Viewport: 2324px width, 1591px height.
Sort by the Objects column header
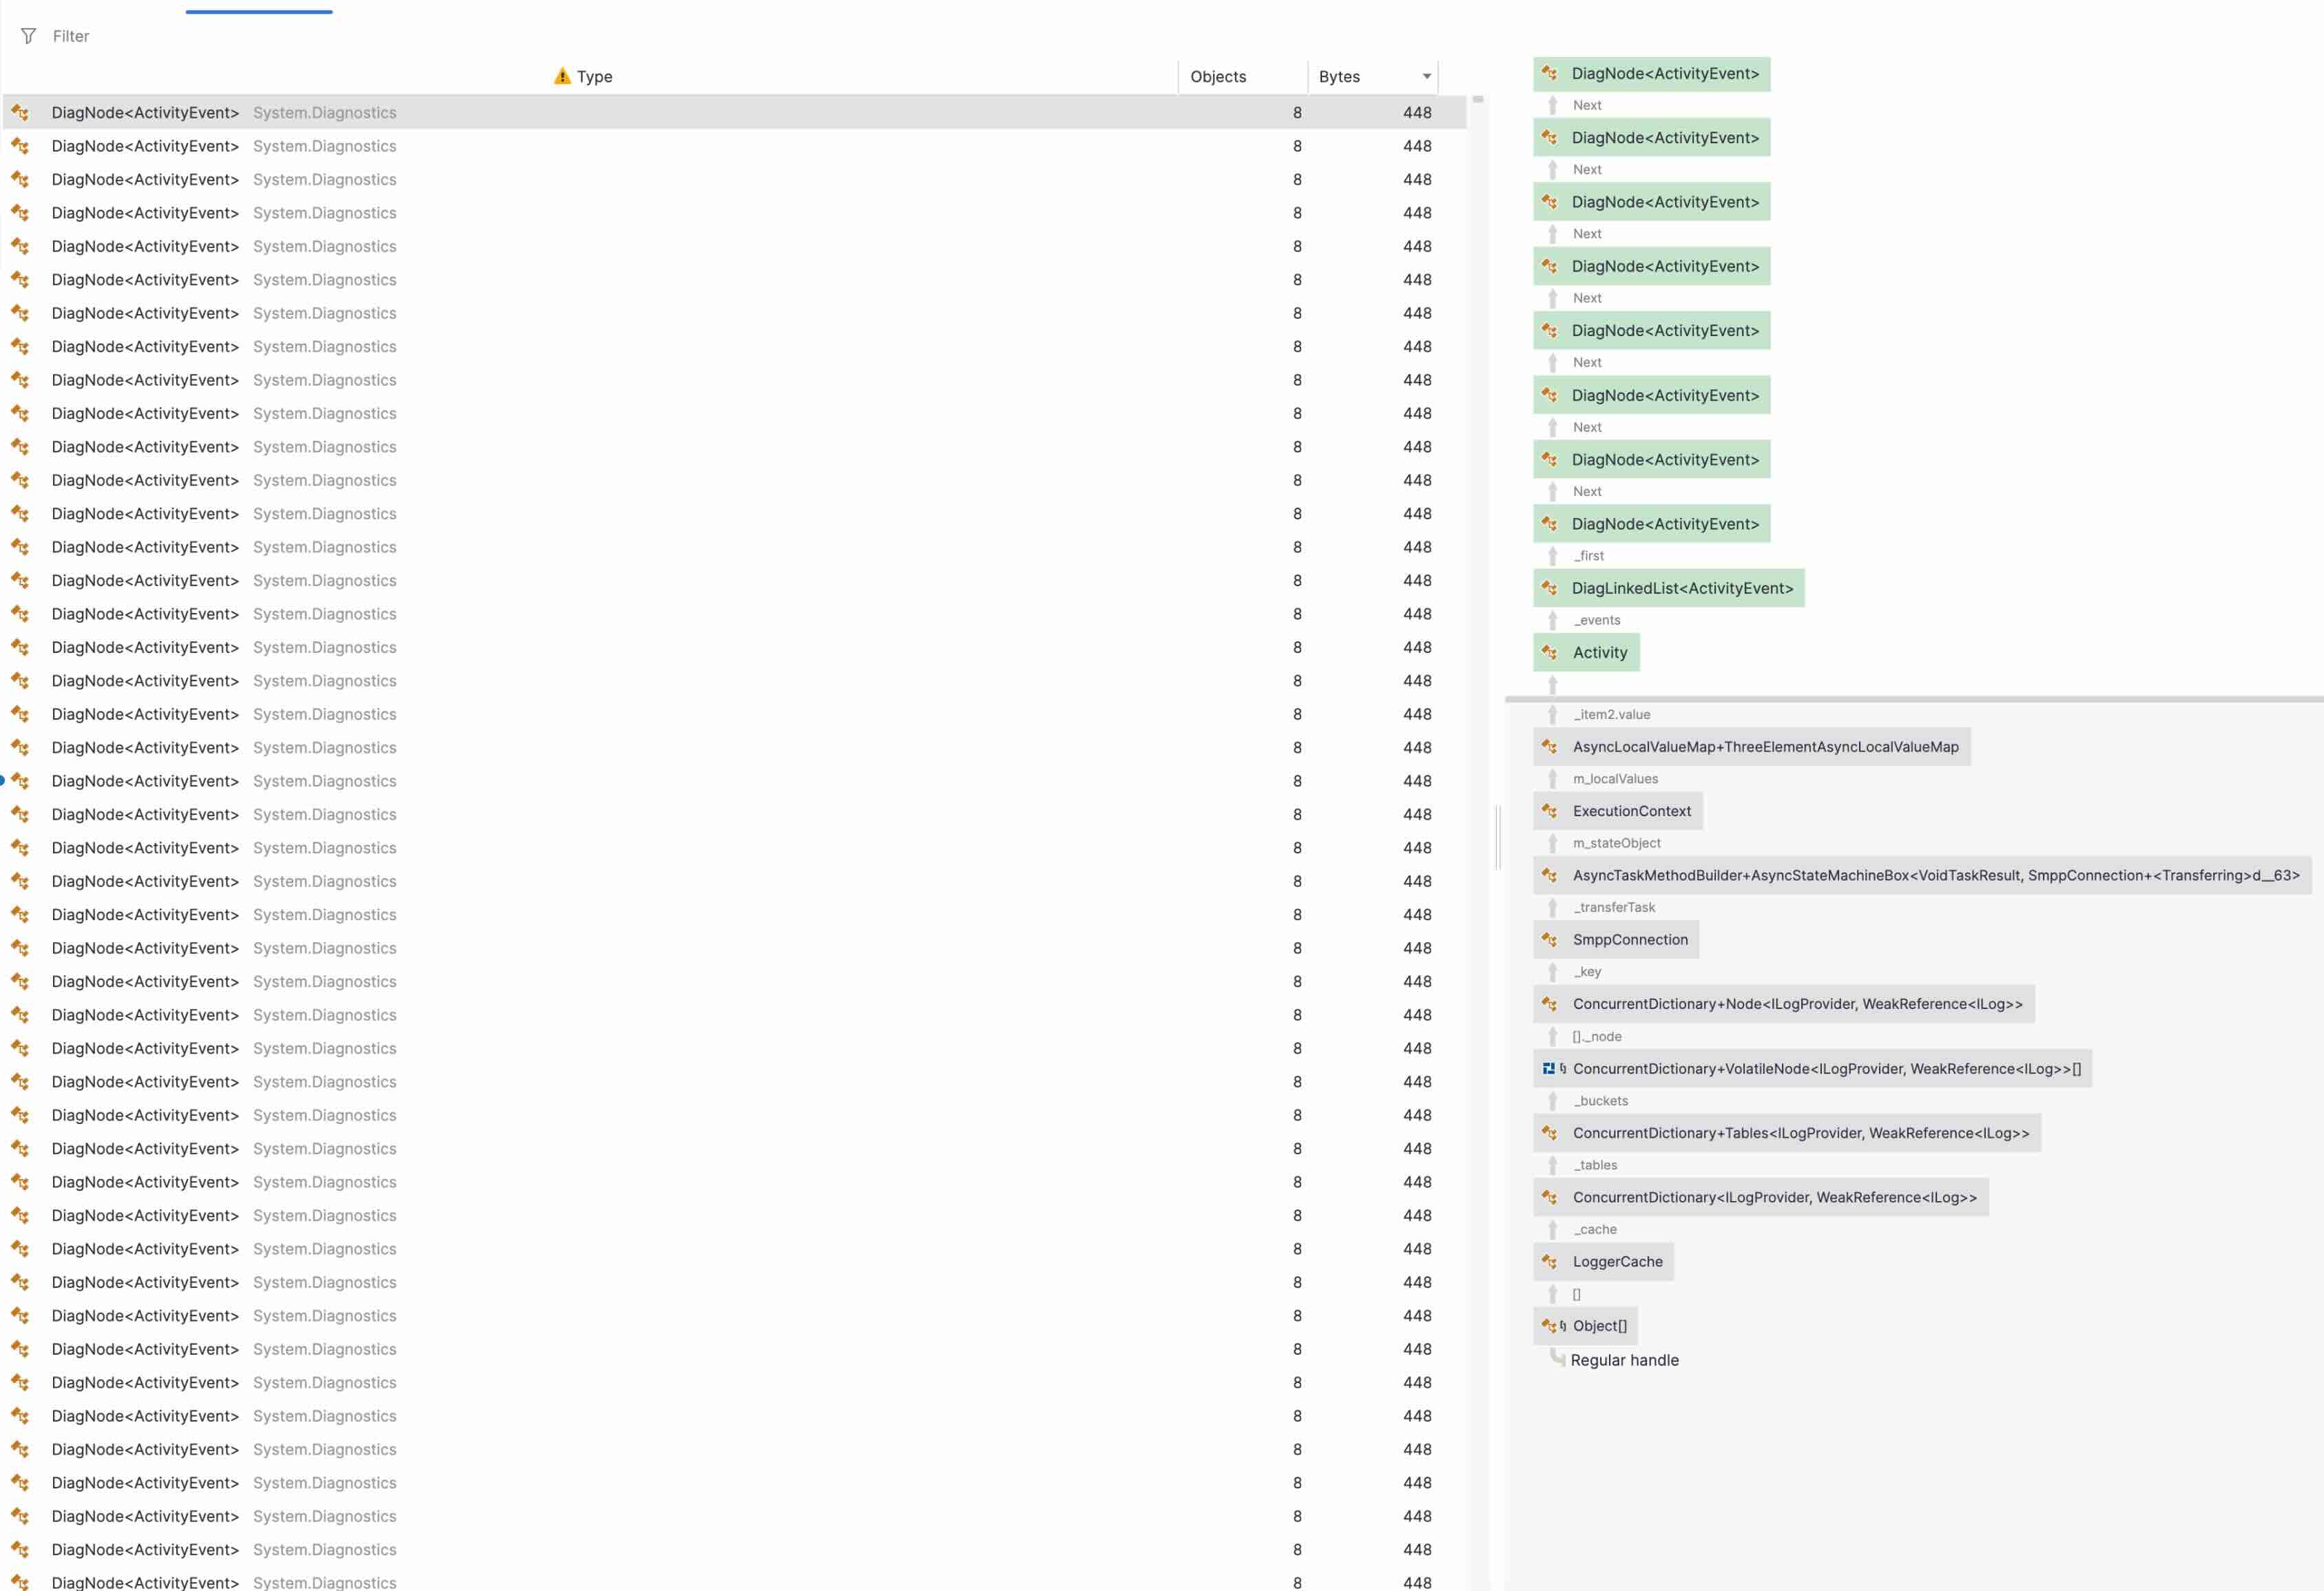point(1218,77)
